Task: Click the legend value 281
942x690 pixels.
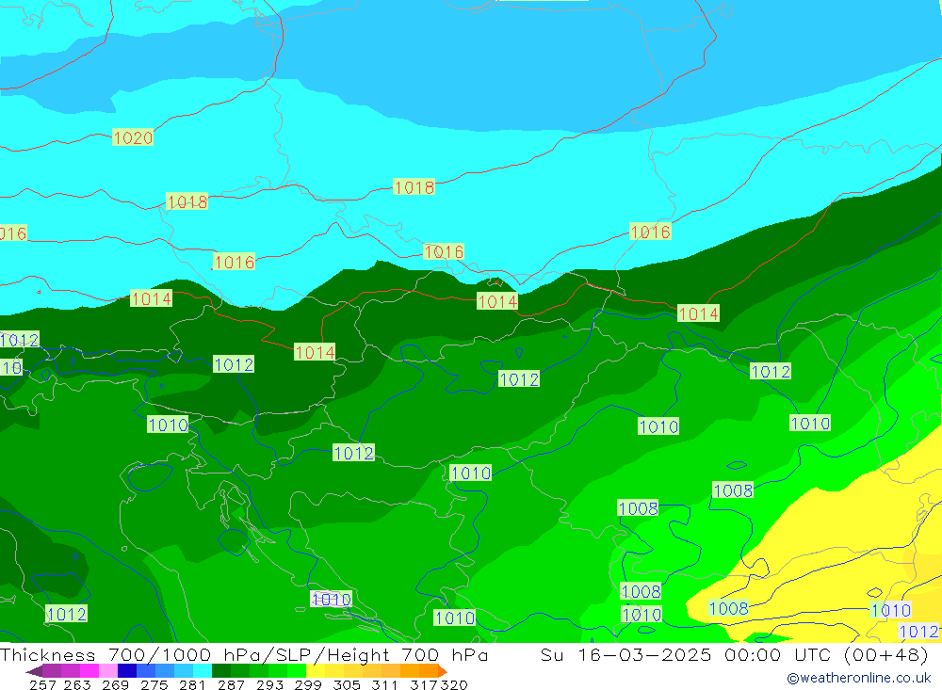Action: pos(192,684)
